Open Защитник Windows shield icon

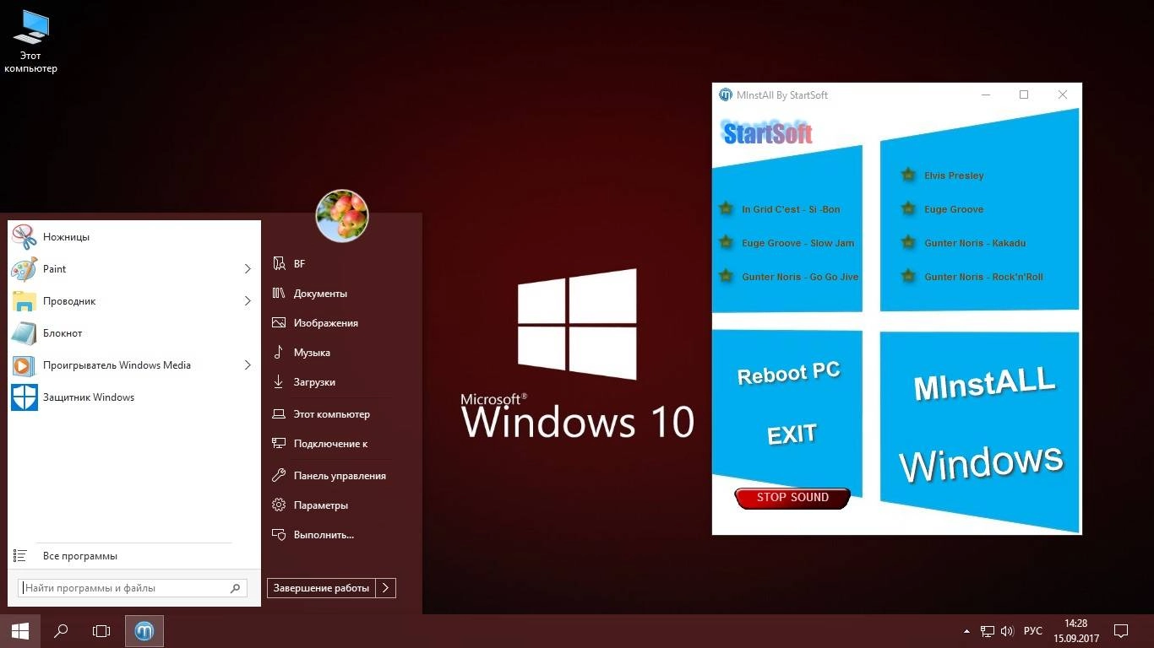[24, 397]
